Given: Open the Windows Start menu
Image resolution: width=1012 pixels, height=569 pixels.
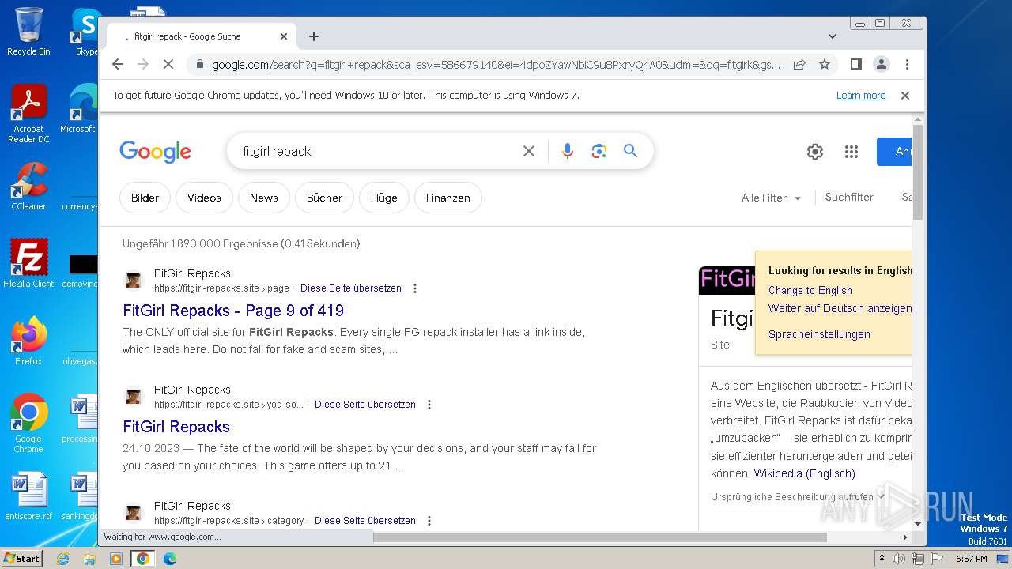Looking at the screenshot, I should click(21, 558).
